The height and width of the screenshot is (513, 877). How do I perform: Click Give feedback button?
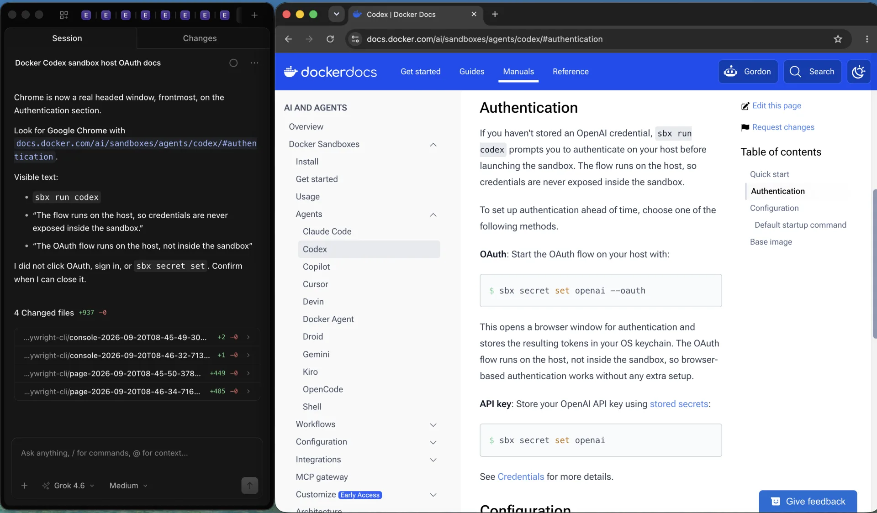[808, 501]
